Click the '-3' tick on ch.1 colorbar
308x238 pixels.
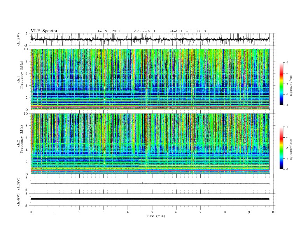pos(287,63)
